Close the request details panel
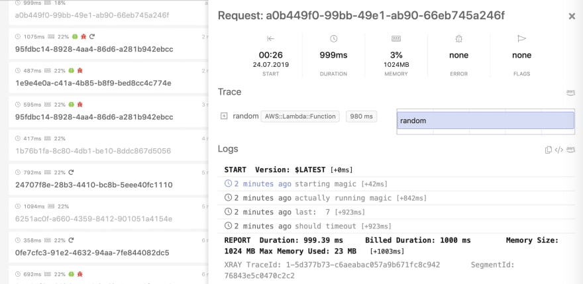 click(x=572, y=17)
